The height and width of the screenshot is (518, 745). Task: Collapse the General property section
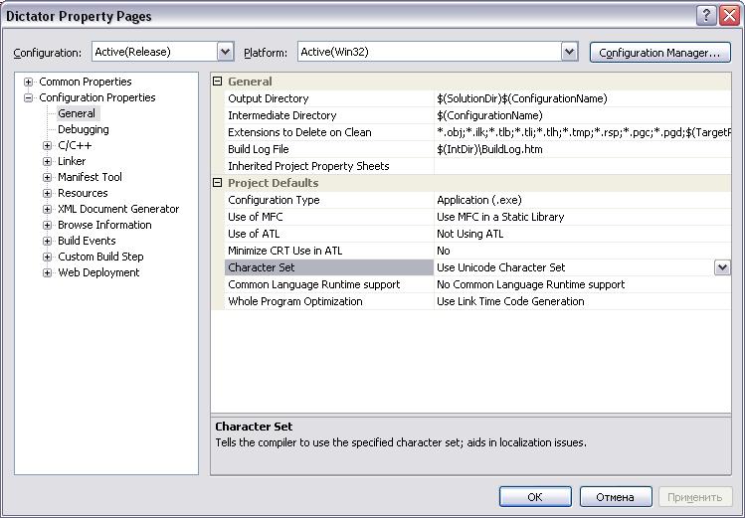pyautogui.click(x=218, y=82)
